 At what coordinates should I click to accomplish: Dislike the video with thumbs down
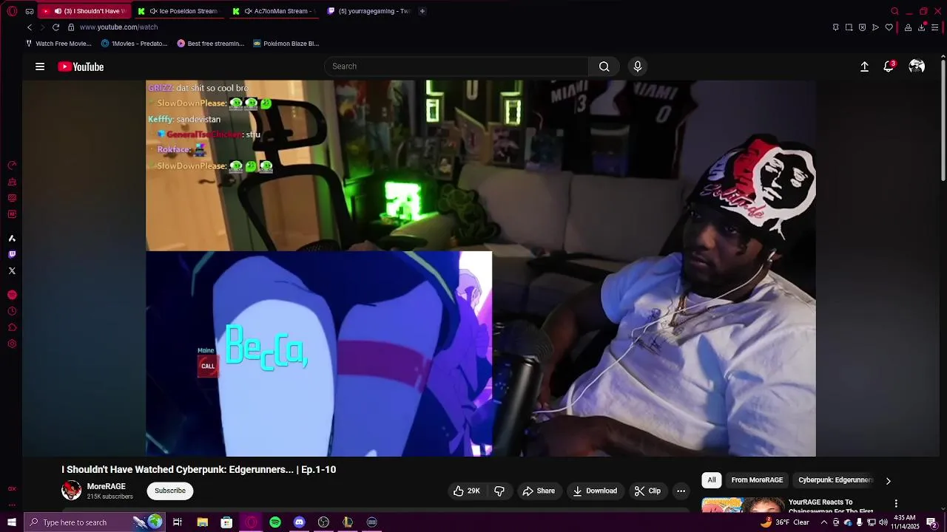coord(499,491)
